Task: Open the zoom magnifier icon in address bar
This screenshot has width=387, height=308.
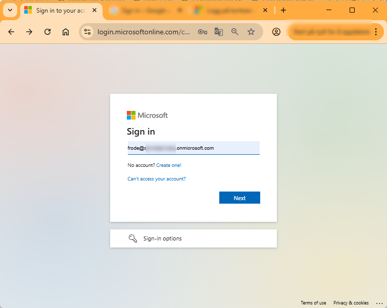Action: coord(235,32)
